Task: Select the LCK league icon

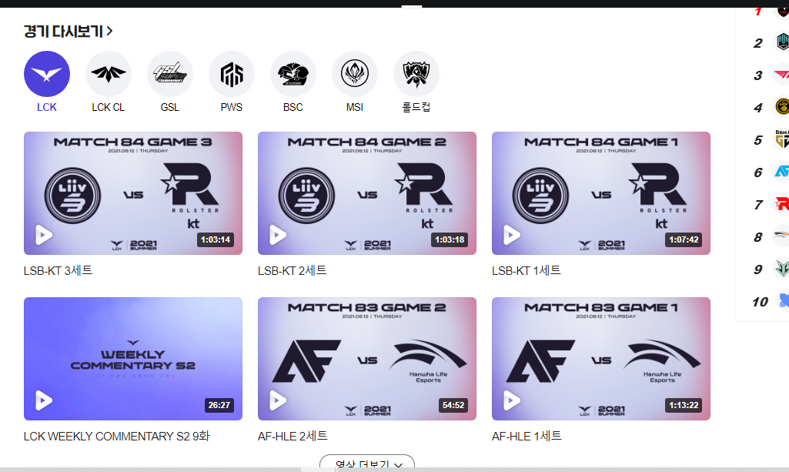Action: pos(47,74)
